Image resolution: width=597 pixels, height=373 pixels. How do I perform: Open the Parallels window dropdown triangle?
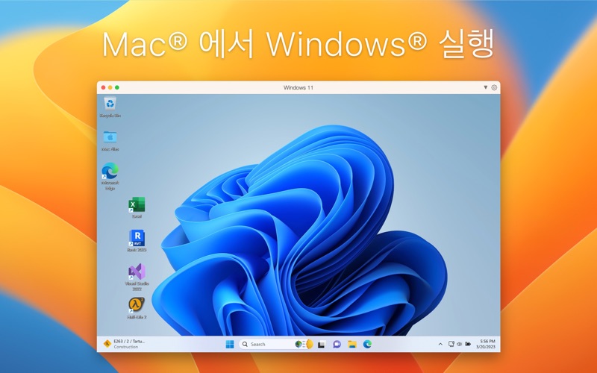(x=486, y=87)
